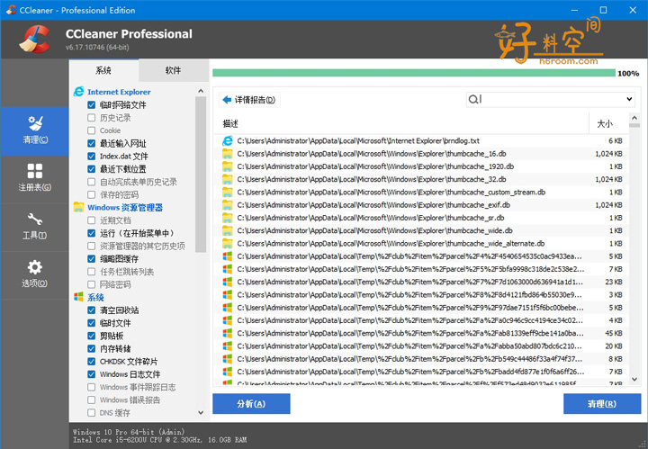Viewport: 648px width, 449px height.
Task: Toggle the 最近输入网址 checkbox
Action: point(91,143)
